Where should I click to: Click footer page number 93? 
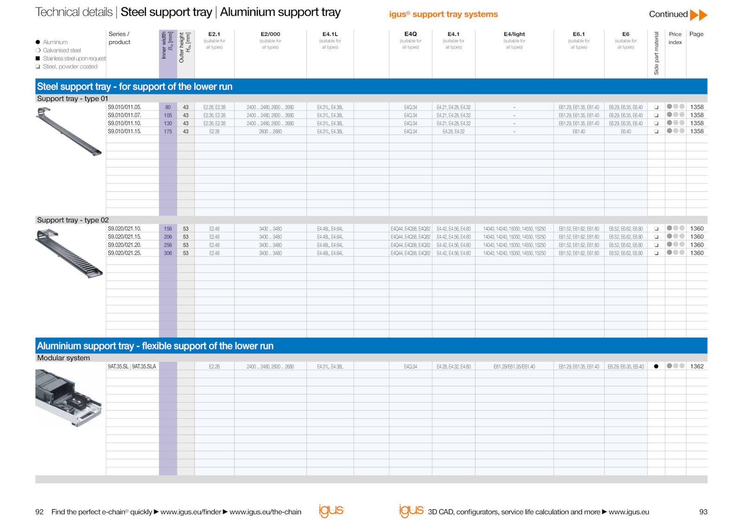[703, 512]
